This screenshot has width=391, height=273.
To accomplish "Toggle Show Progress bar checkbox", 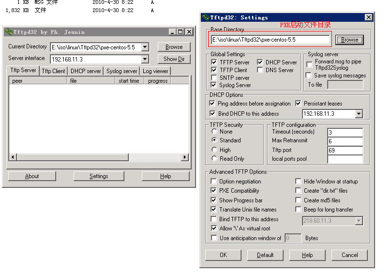I will coord(213,200).
